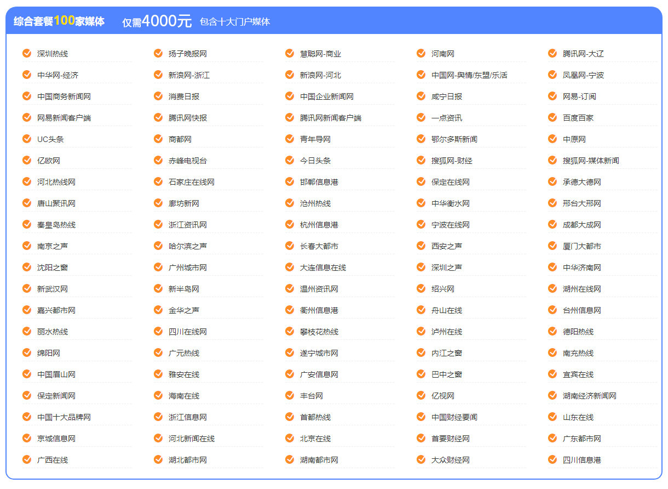Toggle the checkmark for 广西在线
The width and height of the screenshot is (668, 489).
(x=26, y=459)
